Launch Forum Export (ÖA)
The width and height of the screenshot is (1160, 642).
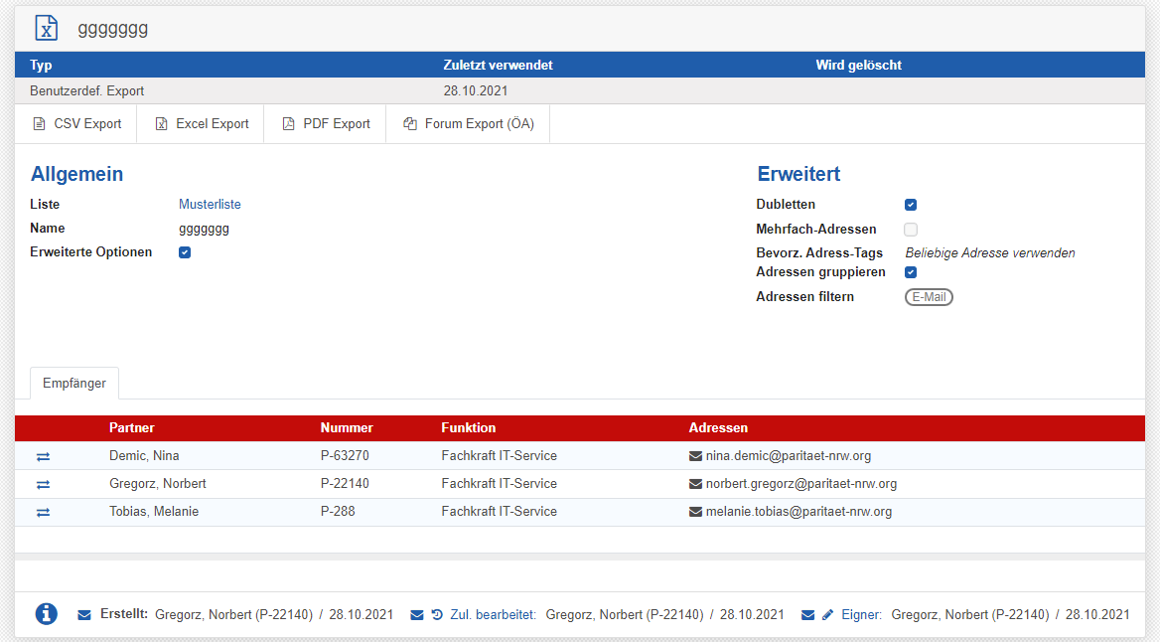[468, 124]
